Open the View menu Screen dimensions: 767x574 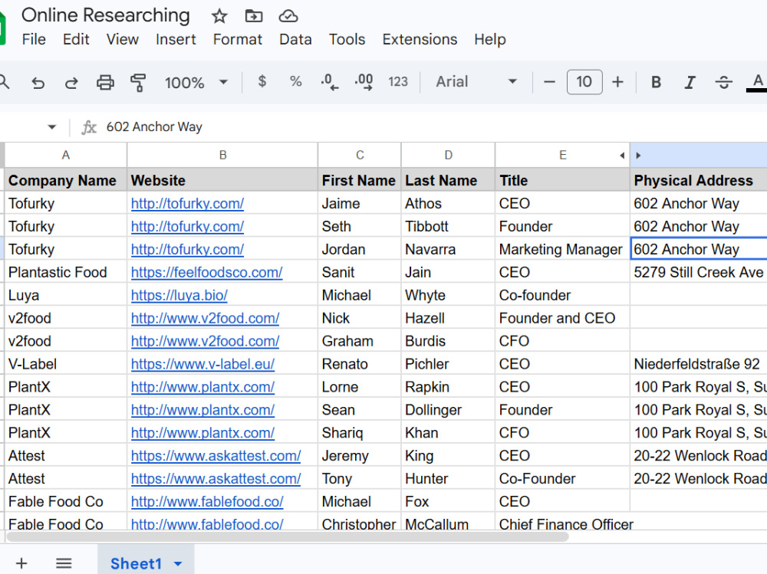[x=122, y=39]
